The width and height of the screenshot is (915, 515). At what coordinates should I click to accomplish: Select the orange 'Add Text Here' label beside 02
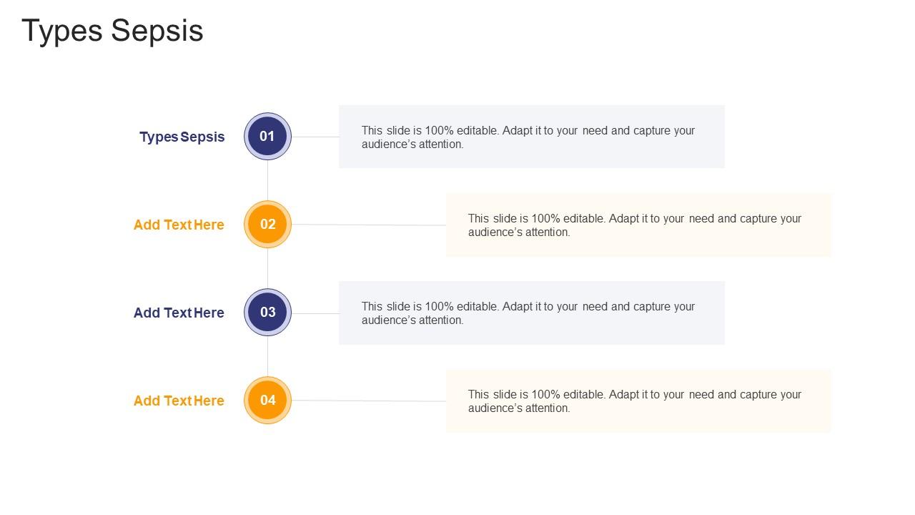click(x=179, y=225)
